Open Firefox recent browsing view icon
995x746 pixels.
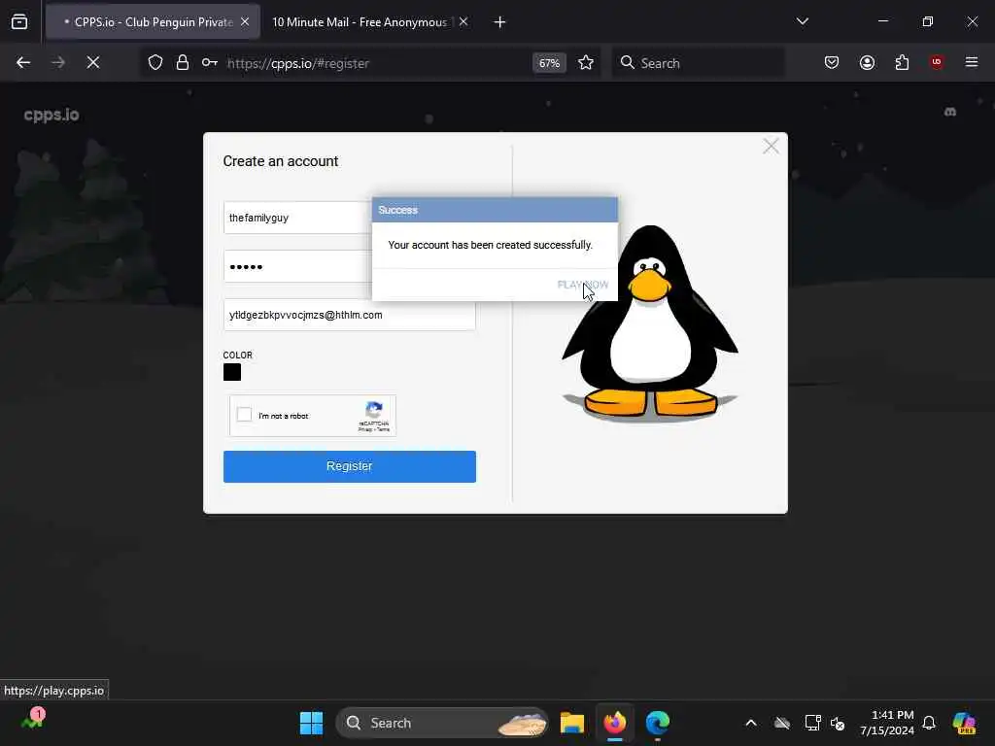pos(19,21)
